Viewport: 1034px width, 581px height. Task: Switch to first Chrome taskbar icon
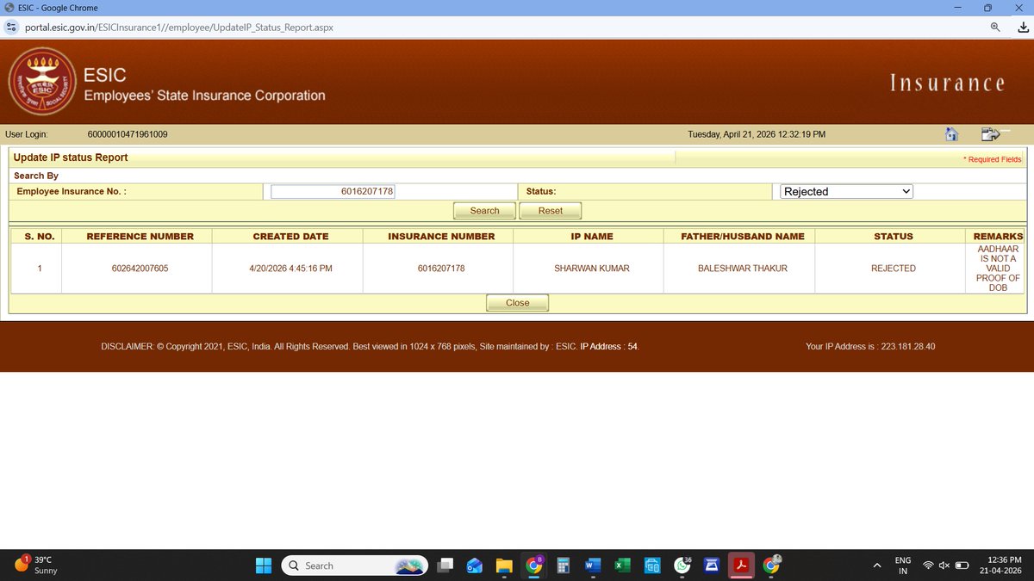point(534,566)
